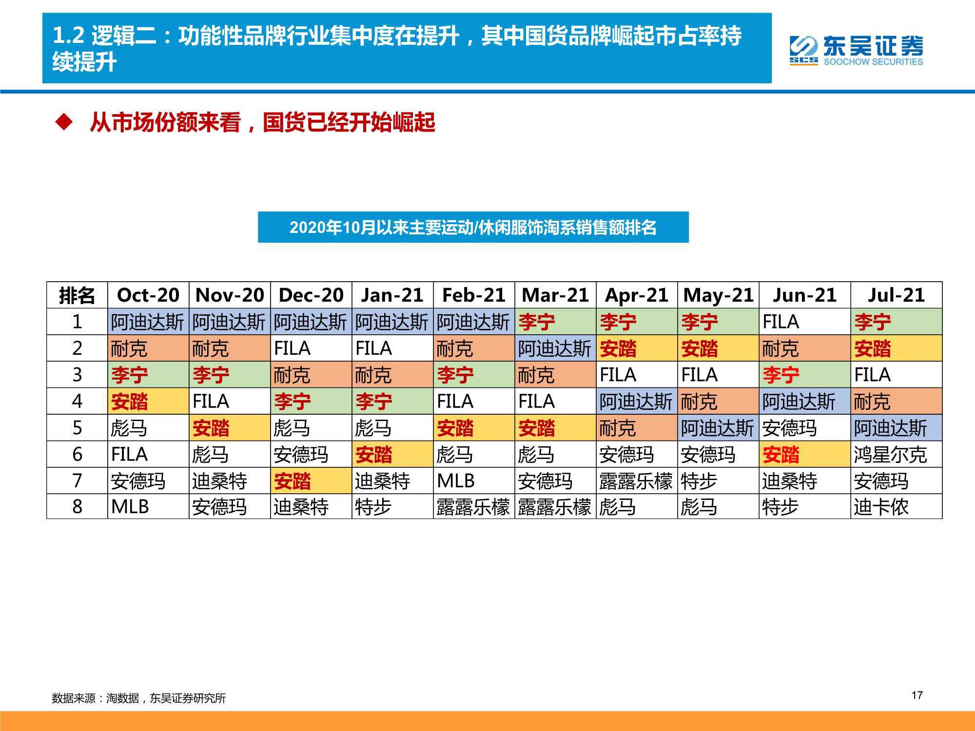Click 李宁 in Feb-21 rank 3
The height and width of the screenshot is (731, 975).
pos(474,374)
